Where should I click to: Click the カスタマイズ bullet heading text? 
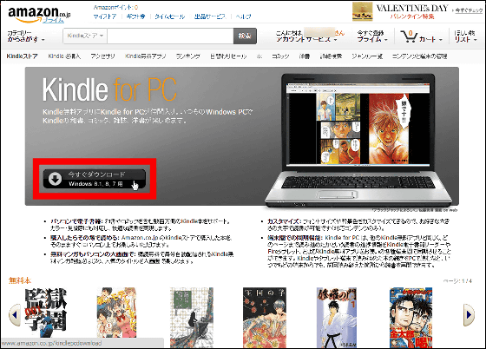click(x=283, y=221)
